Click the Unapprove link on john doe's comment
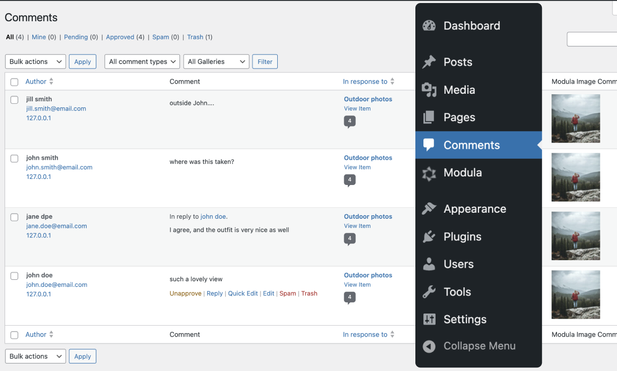 (186, 293)
